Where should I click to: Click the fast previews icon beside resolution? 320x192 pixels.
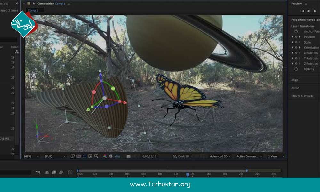(72, 156)
